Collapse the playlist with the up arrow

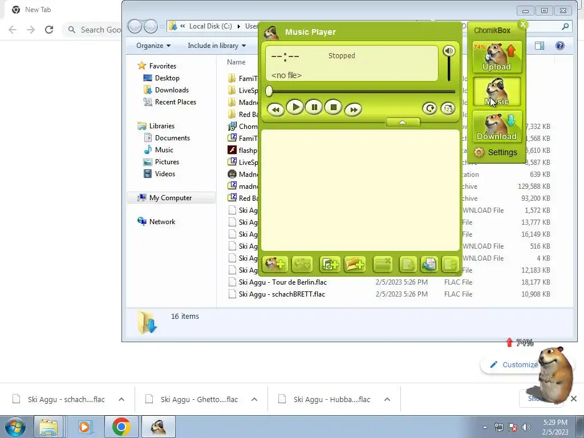pyautogui.click(x=403, y=122)
